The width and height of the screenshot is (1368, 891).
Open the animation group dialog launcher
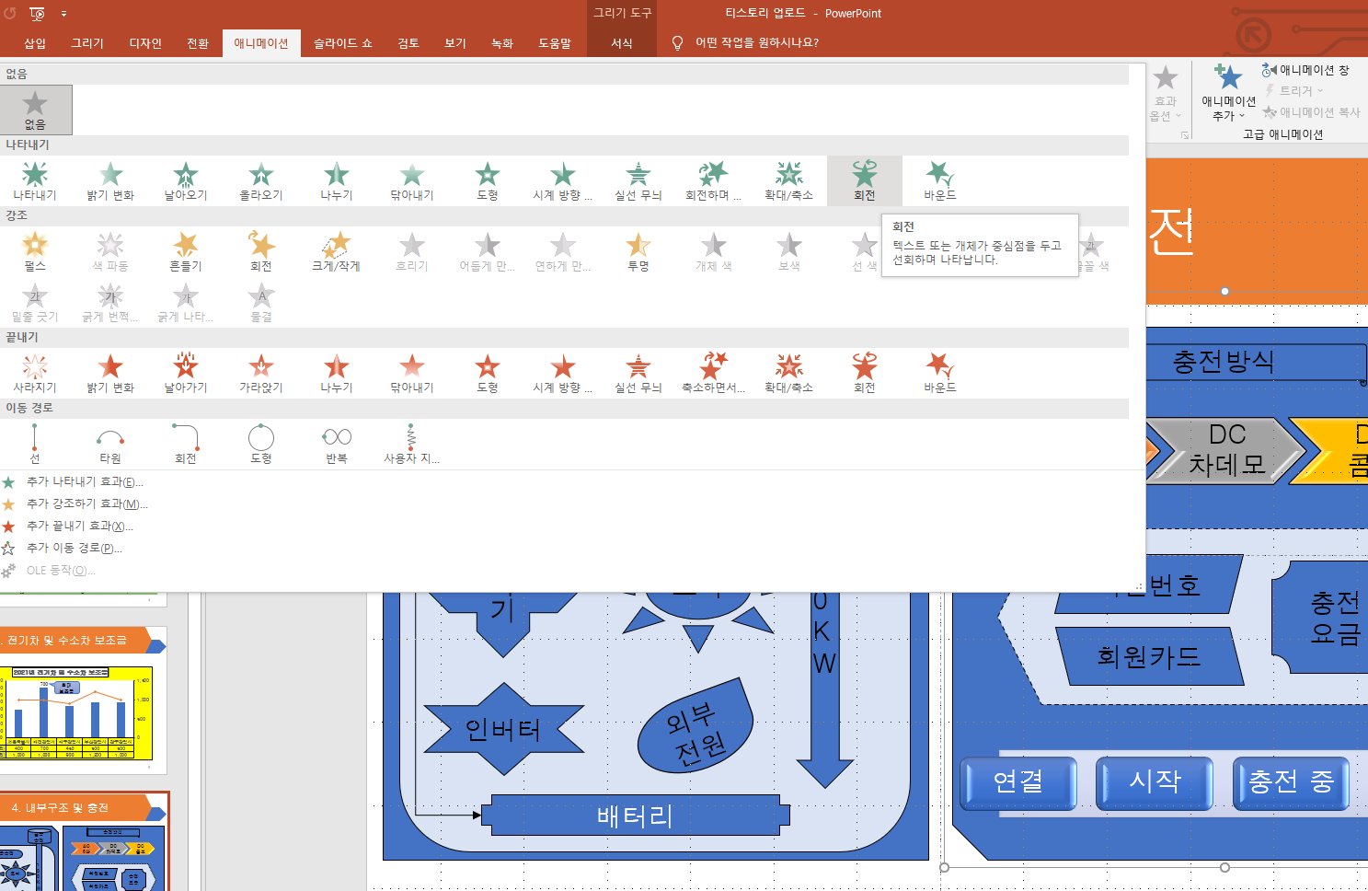point(1185,135)
